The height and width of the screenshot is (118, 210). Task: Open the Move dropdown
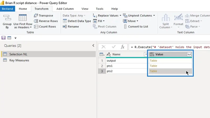pyautogui.click(x=137, y=21)
